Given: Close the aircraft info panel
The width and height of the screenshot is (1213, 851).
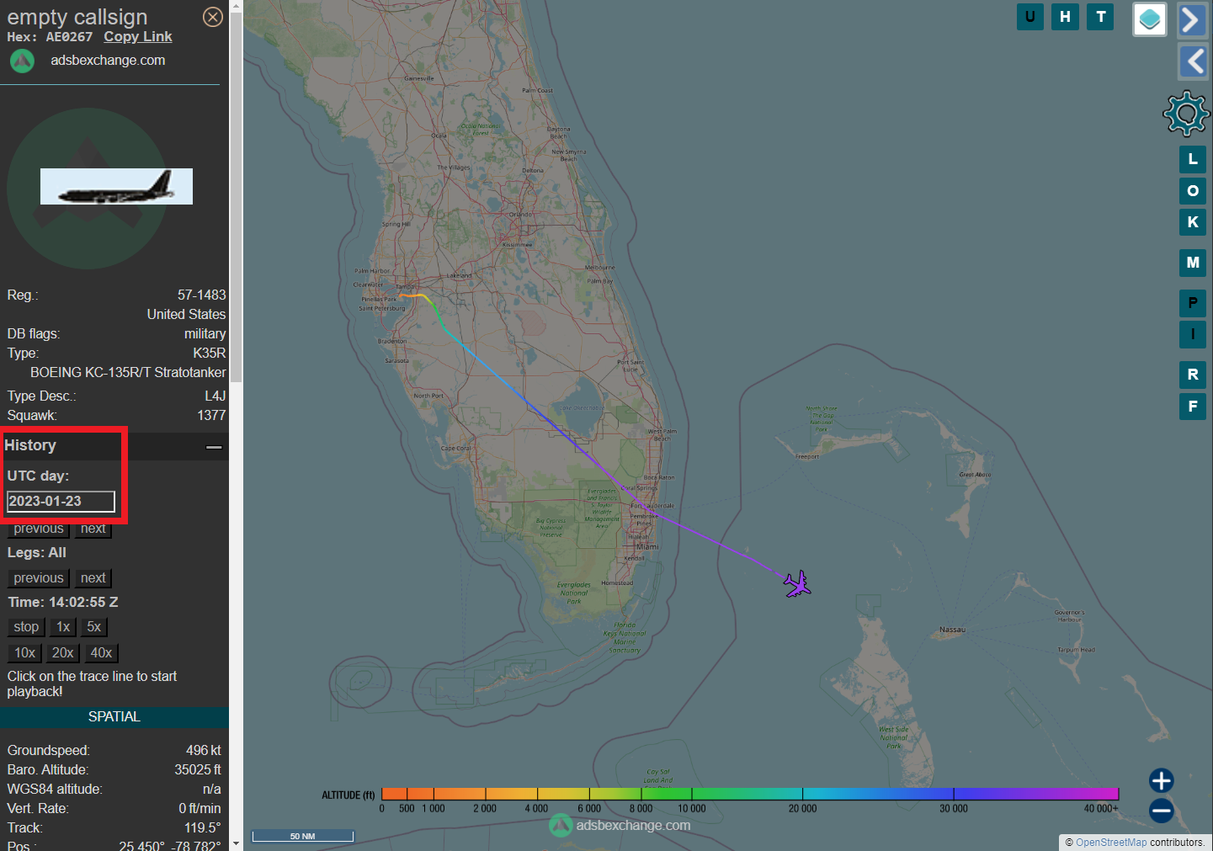Looking at the screenshot, I should (213, 17).
